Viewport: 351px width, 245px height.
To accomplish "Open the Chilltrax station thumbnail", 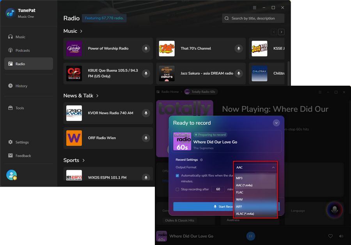I will pos(259,73).
